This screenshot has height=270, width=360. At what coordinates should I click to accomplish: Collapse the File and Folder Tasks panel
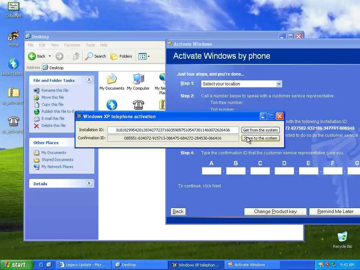[x=89, y=80]
